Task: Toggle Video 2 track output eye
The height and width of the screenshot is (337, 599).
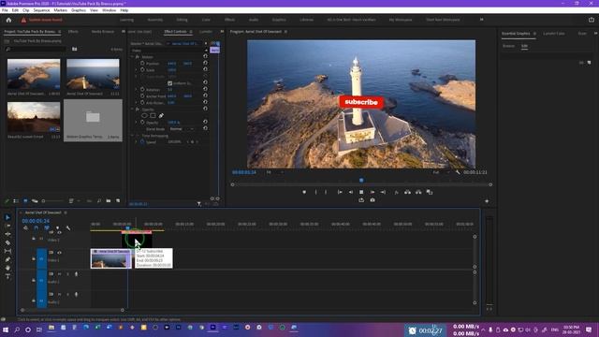Action: pyautogui.click(x=59, y=232)
